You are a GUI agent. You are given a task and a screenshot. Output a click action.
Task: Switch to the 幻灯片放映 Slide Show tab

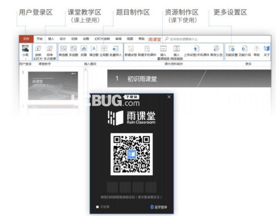tap(102, 39)
